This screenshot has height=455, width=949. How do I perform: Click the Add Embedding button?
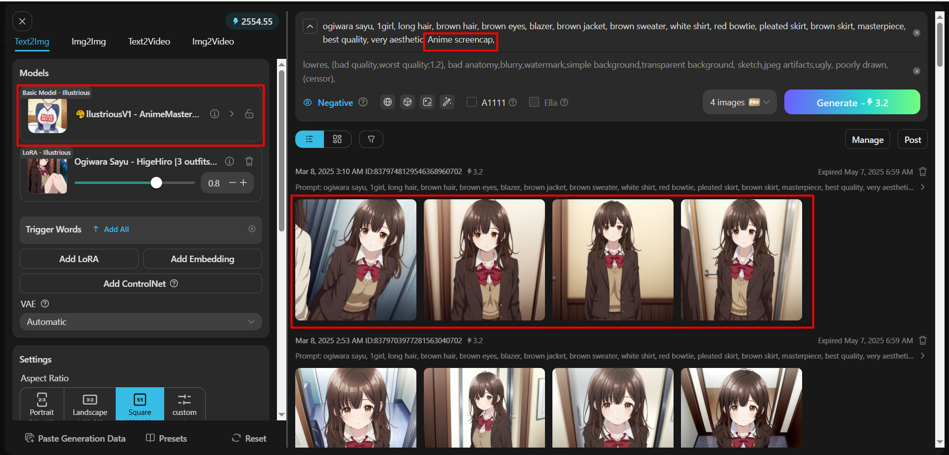[203, 259]
